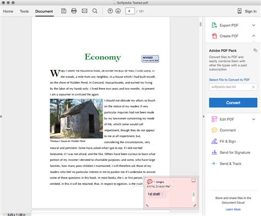Screen dimensions: 261x216
Task: Switch to the Tools tab
Action: (x=24, y=11)
